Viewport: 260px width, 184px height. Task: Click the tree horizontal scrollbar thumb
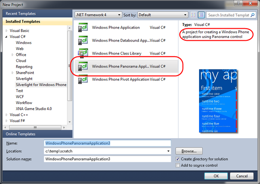click(35, 127)
